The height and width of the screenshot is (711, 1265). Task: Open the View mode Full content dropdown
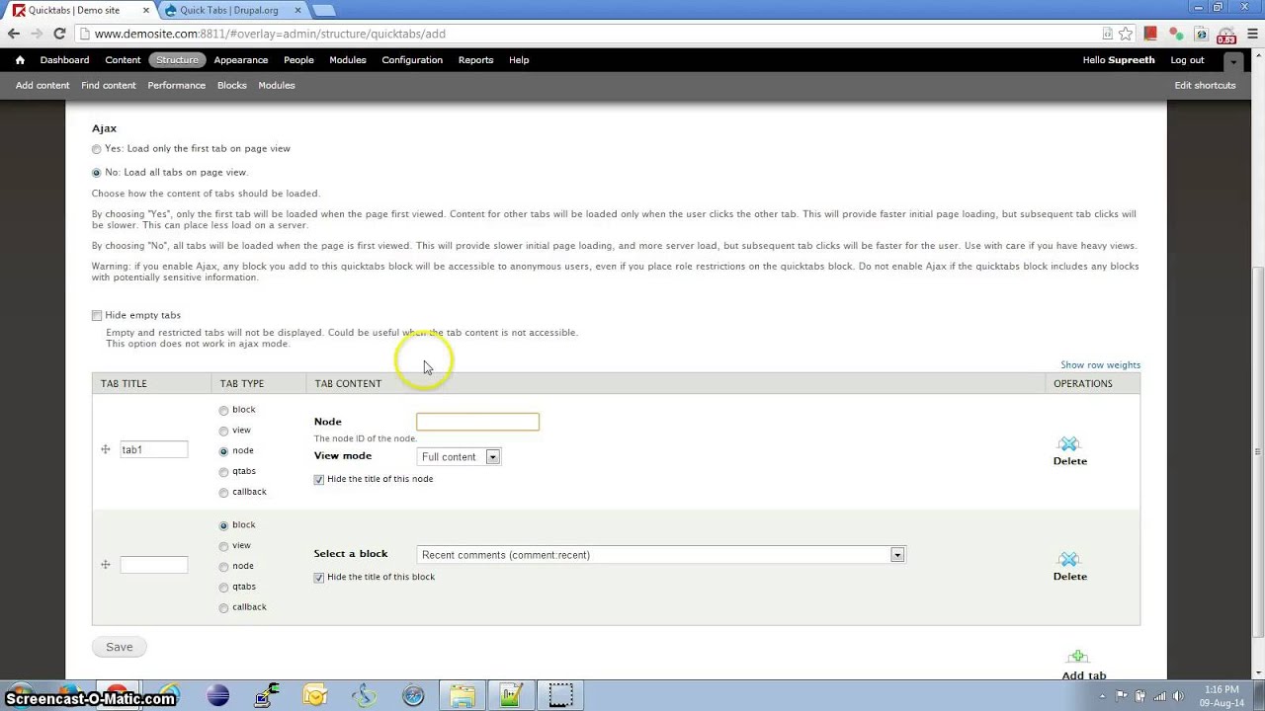(x=459, y=457)
